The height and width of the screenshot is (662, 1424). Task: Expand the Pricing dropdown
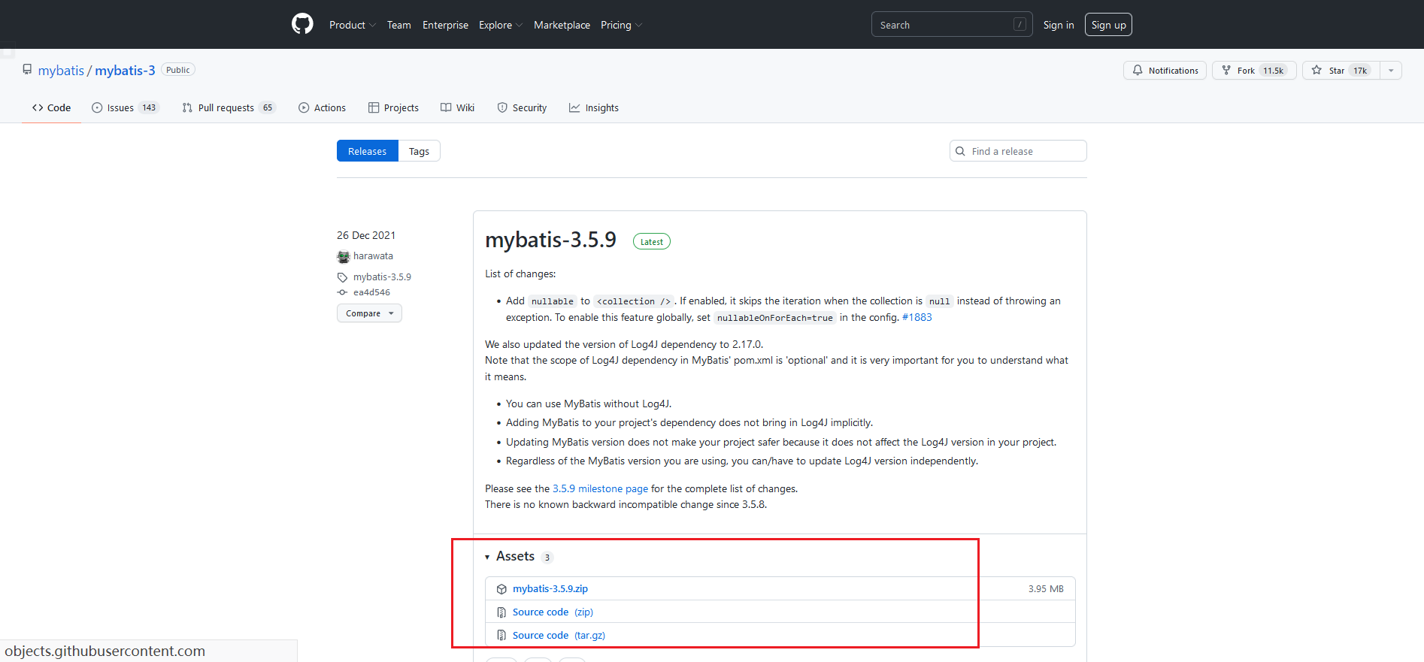point(621,25)
